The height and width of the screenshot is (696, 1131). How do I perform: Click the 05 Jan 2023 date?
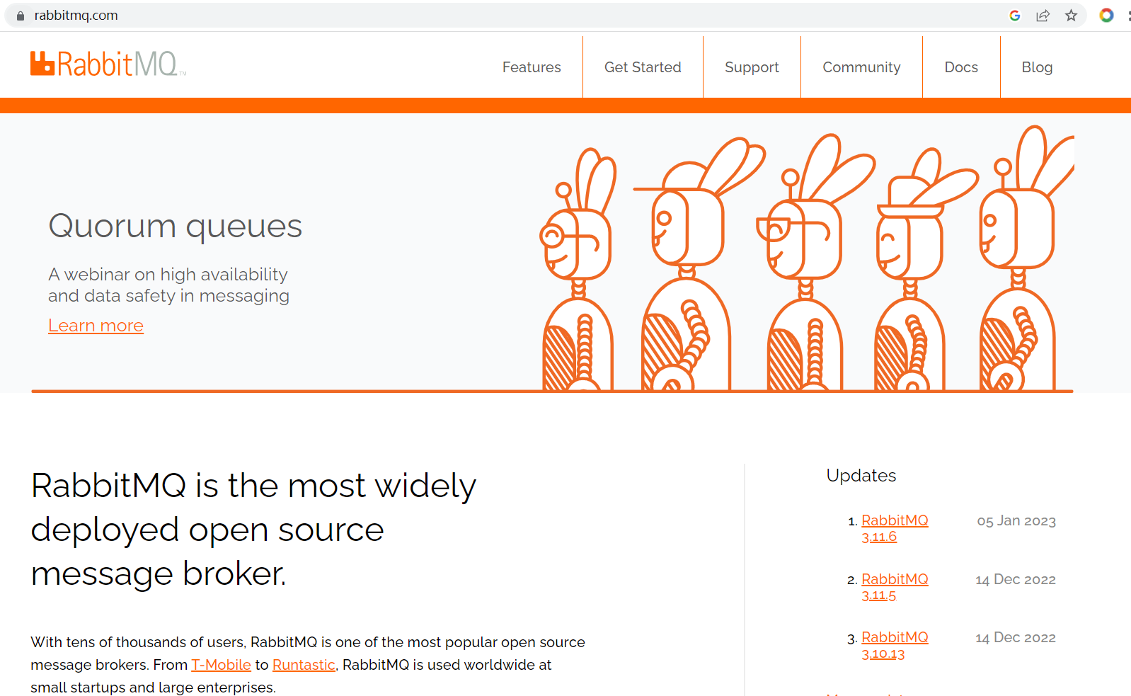click(x=1016, y=521)
